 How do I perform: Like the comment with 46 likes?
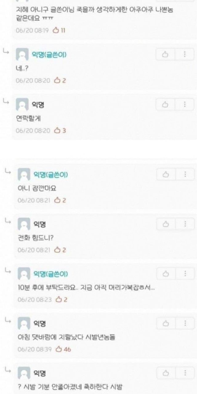click(166, 324)
